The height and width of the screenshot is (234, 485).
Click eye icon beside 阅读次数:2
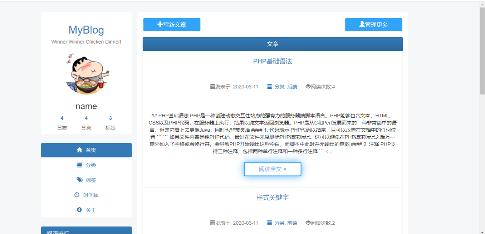tap(308, 223)
